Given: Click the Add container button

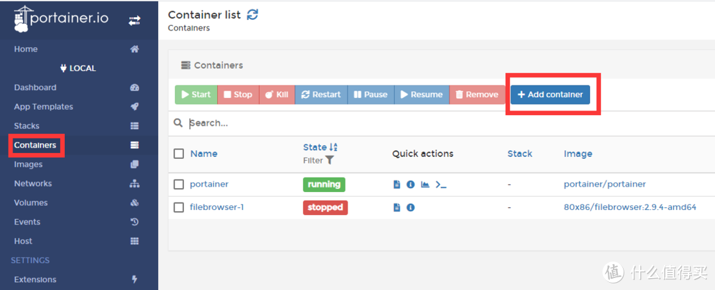Looking at the screenshot, I should (550, 95).
